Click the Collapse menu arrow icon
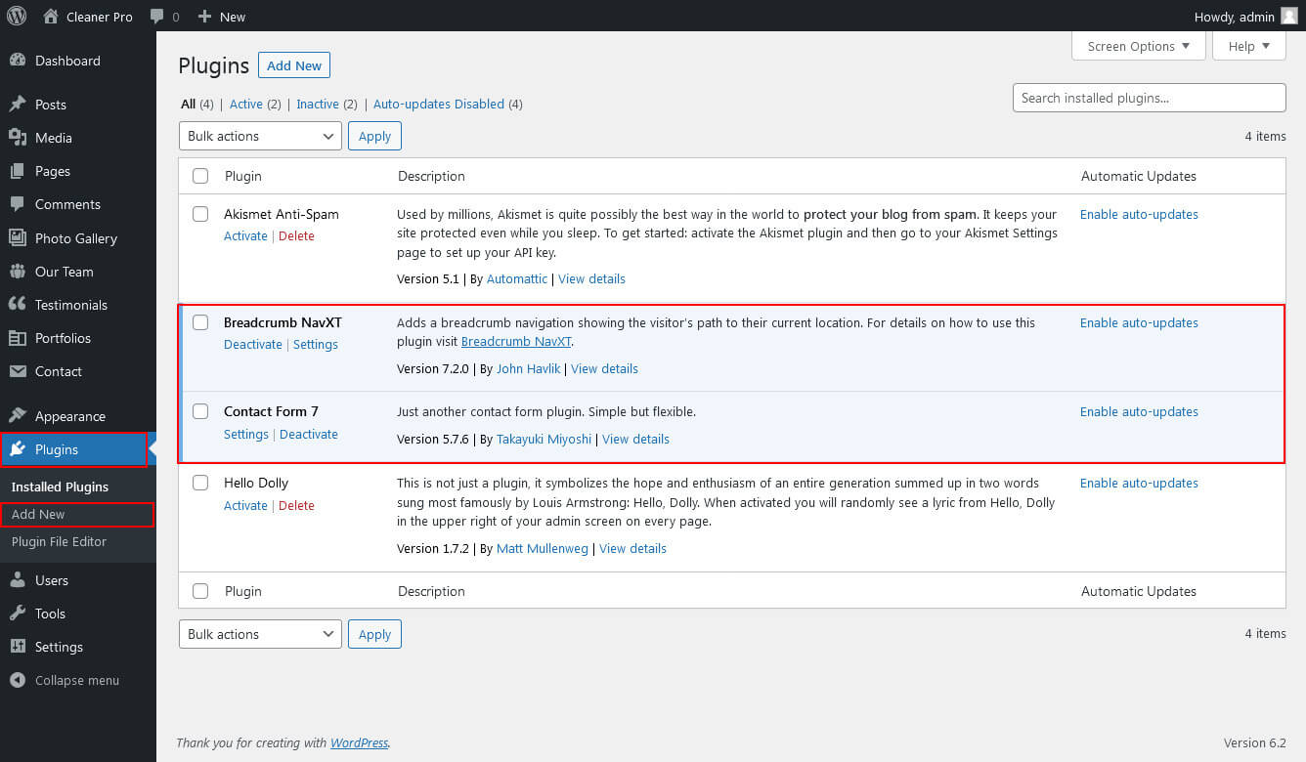 (x=18, y=680)
